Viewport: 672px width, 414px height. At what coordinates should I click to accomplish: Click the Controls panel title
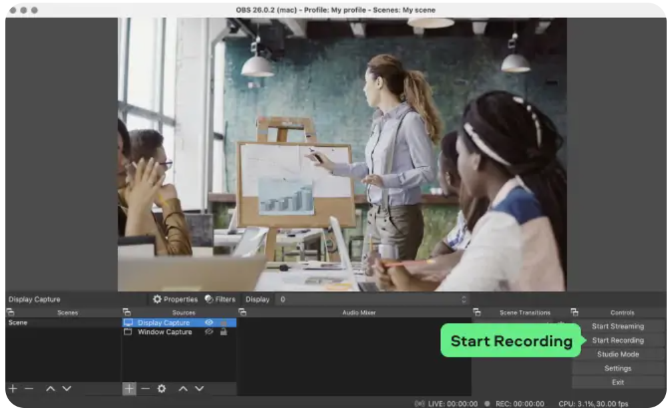(623, 313)
